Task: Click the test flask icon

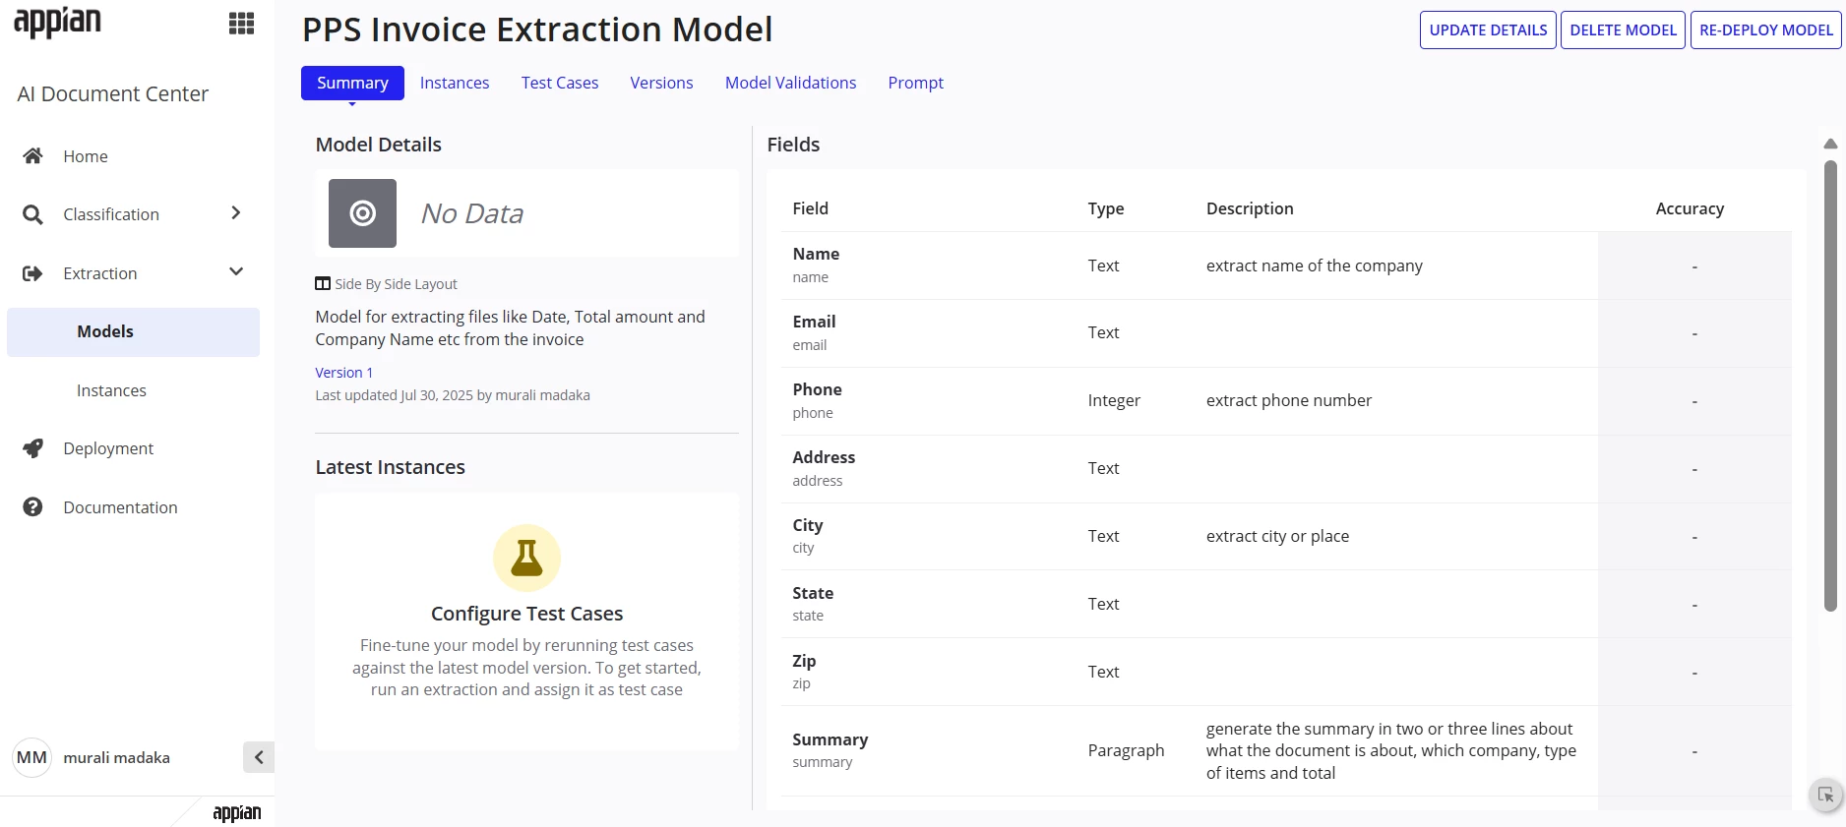Action: click(526, 558)
